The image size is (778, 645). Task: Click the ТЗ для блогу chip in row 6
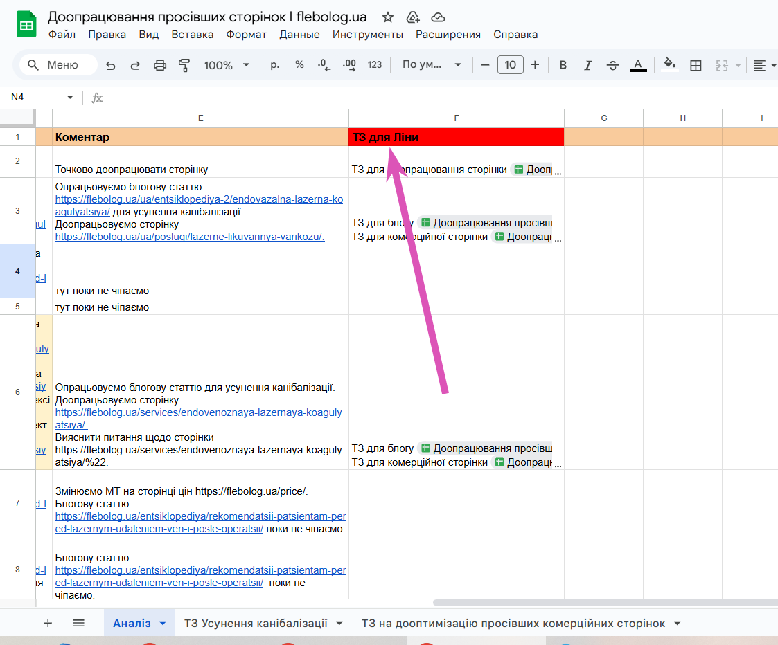(485, 448)
